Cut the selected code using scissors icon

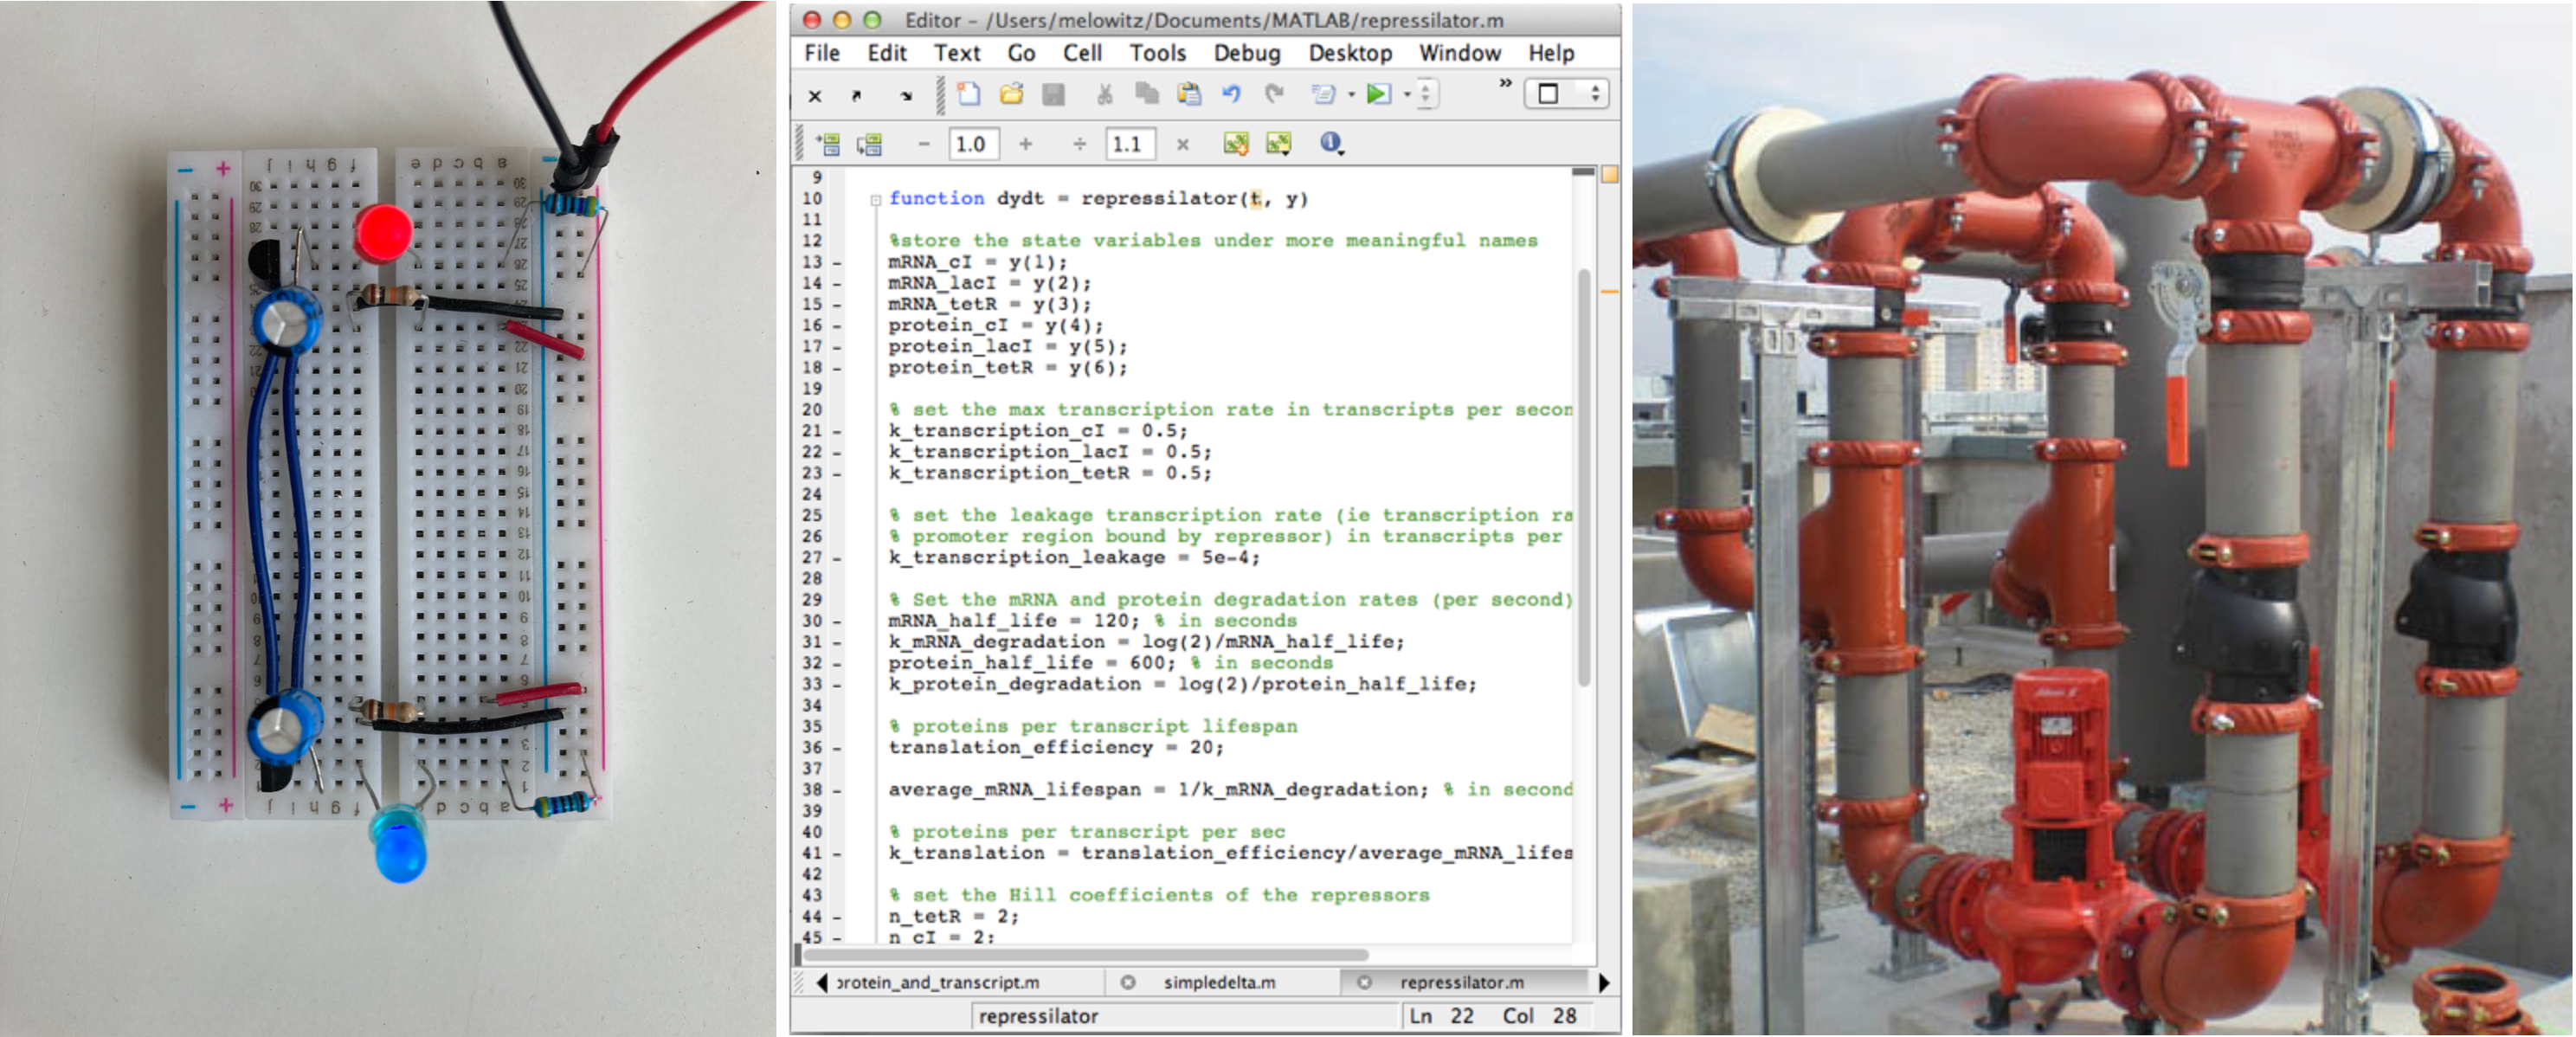(1105, 96)
